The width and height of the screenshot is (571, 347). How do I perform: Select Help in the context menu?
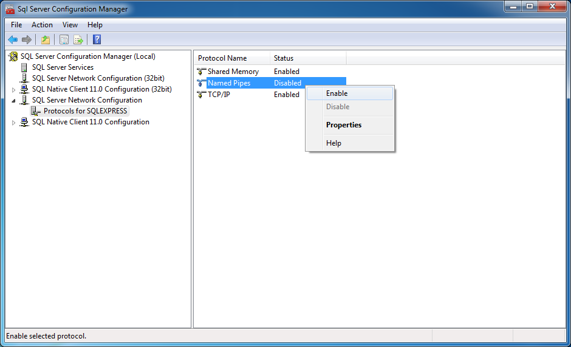(x=333, y=143)
